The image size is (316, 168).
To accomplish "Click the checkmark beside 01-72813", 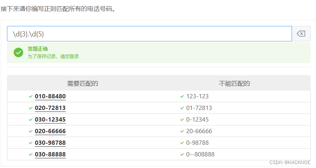I will (182, 108).
